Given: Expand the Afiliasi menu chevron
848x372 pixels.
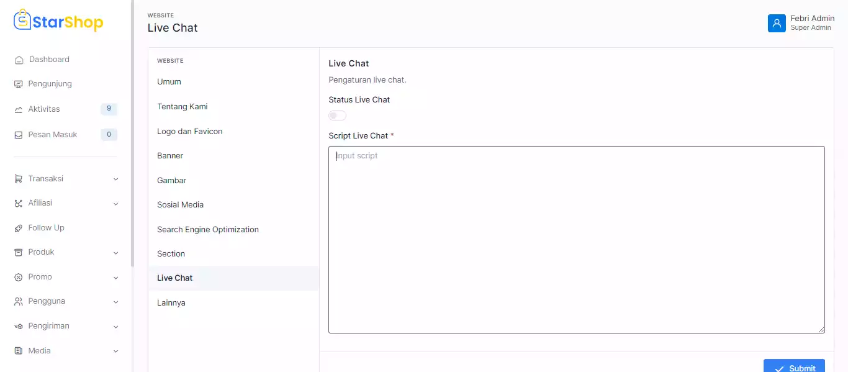Looking at the screenshot, I should tap(115, 204).
